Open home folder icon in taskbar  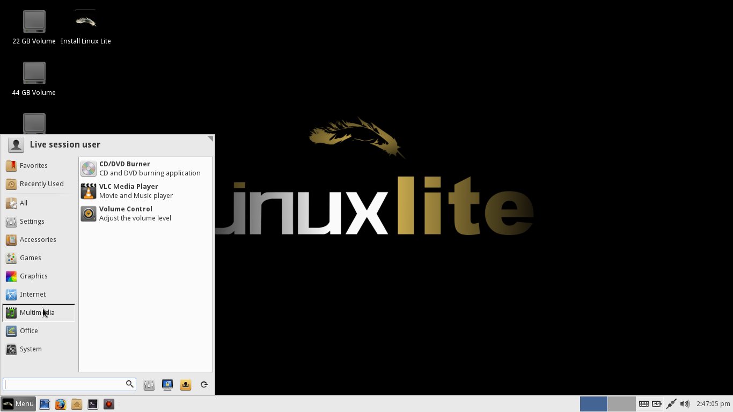(x=77, y=404)
